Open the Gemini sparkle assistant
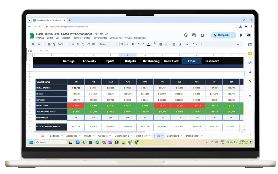Image resolution: width=278 pixels, height=174 pixels. pos(241,35)
